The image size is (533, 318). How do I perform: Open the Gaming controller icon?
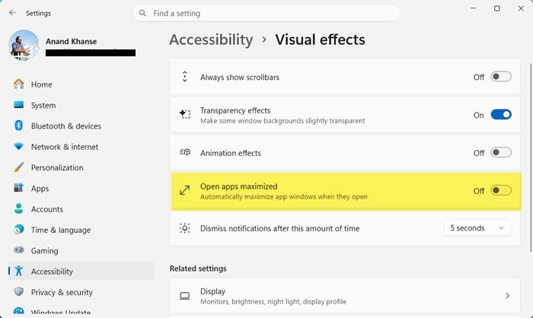coord(19,250)
